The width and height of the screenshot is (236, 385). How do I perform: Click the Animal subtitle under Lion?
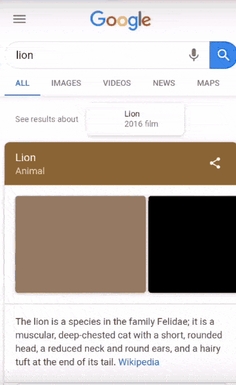click(x=30, y=171)
